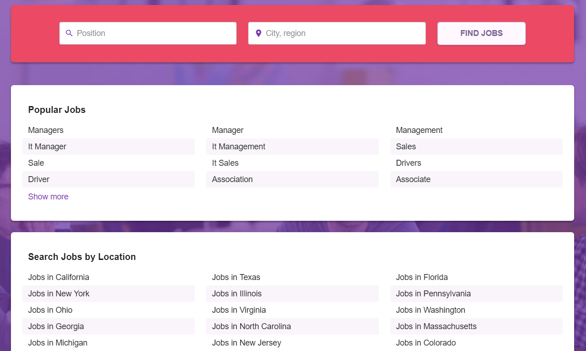
Task: Click the location pin icon in City field
Action: coord(258,33)
